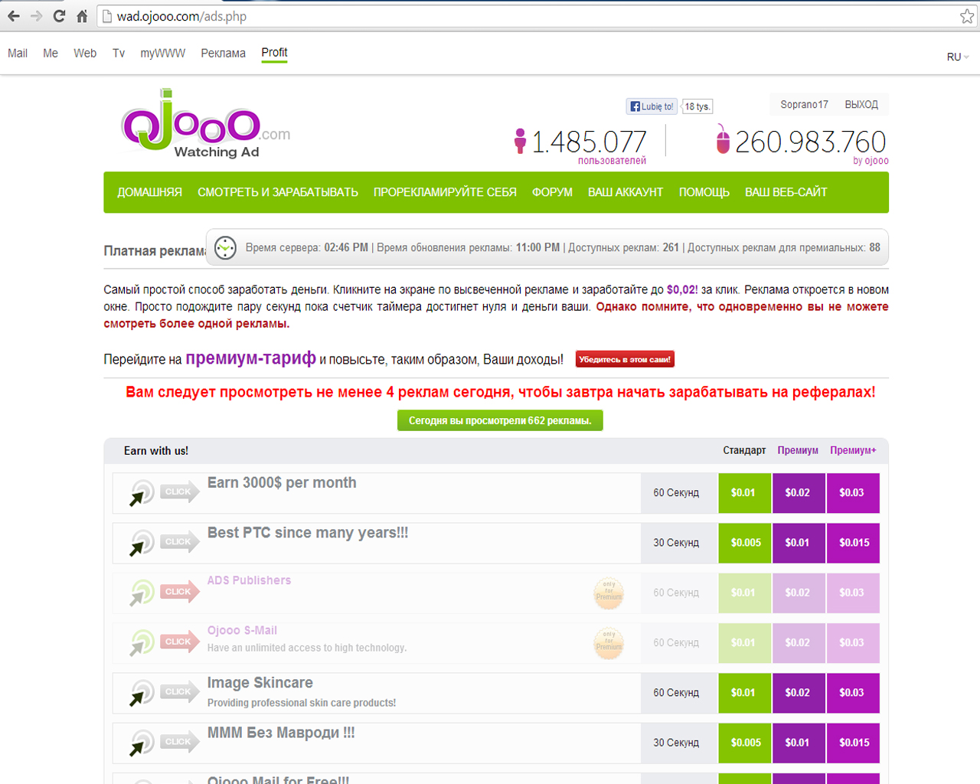Click the pink user count icon
Image resolution: width=980 pixels, height=784 pixels.
521,141
